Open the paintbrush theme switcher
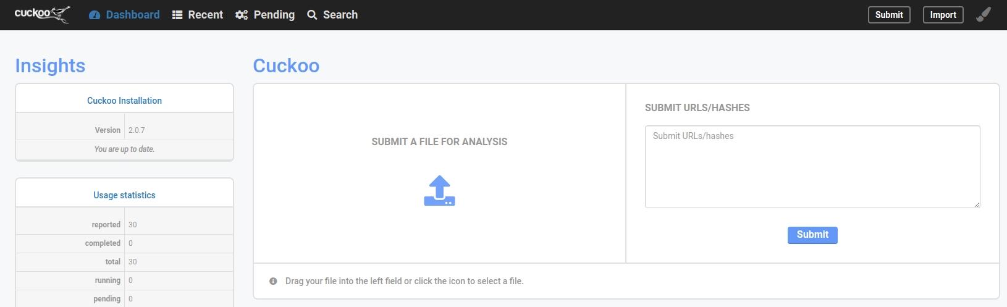The height and width of the screenshot is (307, 1007). [x=984, y=14]
